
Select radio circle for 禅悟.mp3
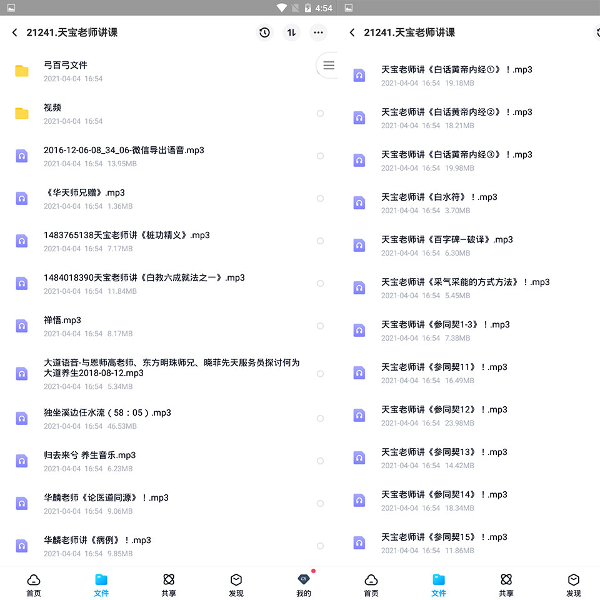(320, 326)
